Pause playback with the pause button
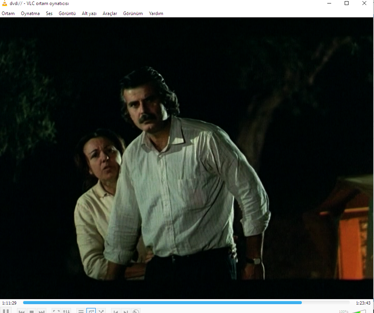 click(x=6, y=311)
